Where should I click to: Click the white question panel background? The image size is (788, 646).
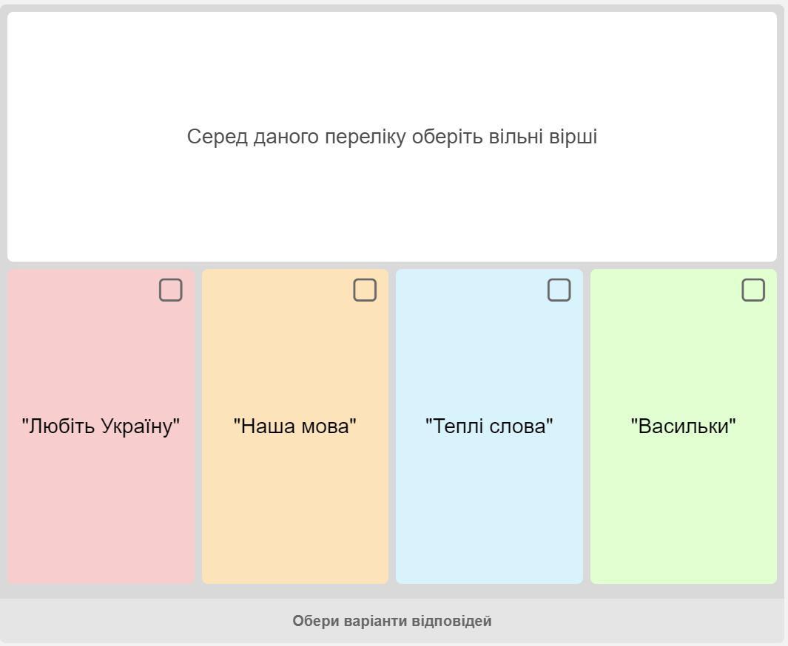coord(392,214)
